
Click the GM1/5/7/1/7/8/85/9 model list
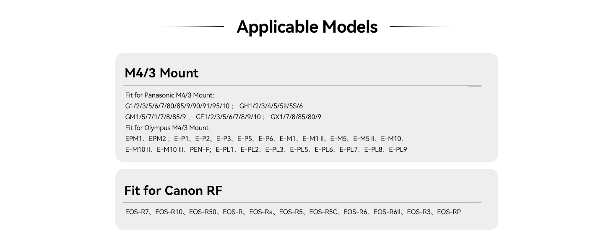pos(155,117)
